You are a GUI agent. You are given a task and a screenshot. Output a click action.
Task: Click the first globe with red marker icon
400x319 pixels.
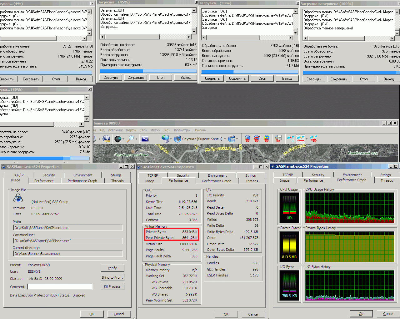(x=247, y=139)
